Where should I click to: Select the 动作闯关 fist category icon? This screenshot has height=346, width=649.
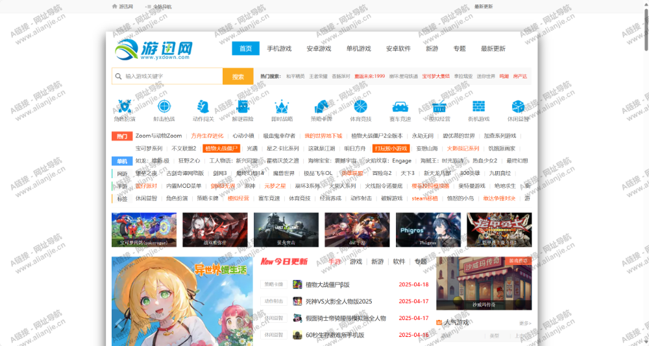coord(202,107)
